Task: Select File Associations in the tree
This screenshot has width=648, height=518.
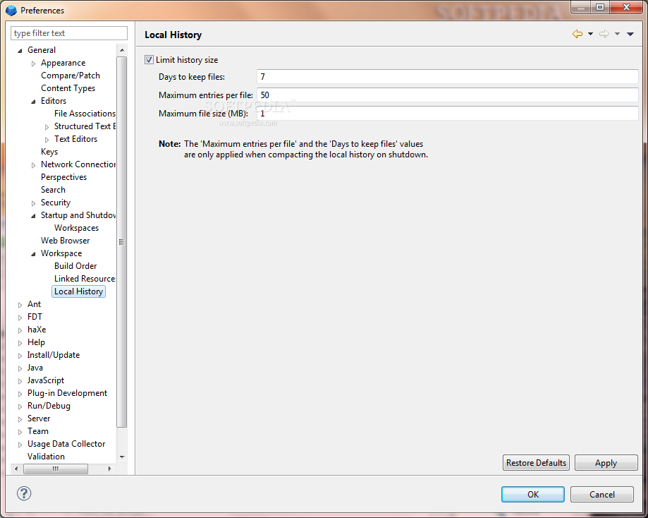Action: click(85, 114)
